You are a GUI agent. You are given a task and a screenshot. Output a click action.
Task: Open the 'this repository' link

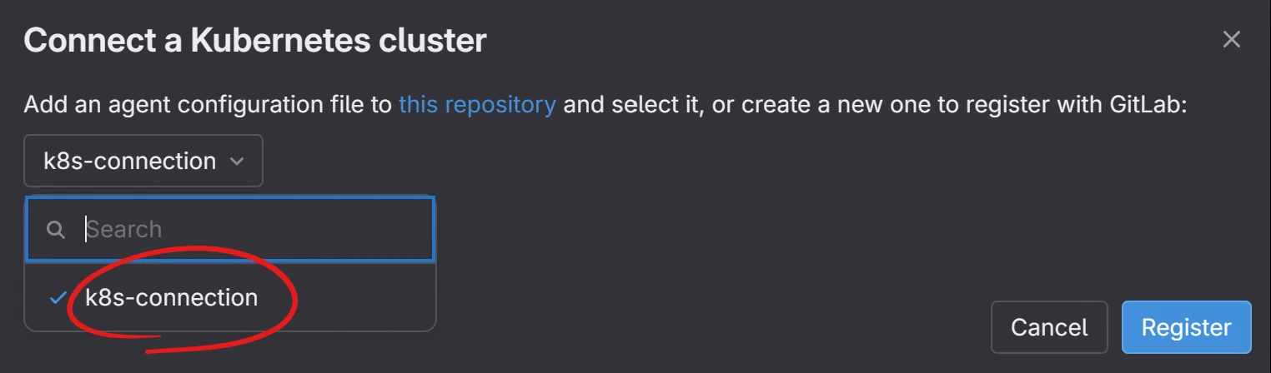[x=477, y=105]
